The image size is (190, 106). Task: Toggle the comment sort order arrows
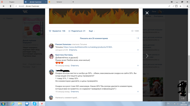(x=138, y=38)
